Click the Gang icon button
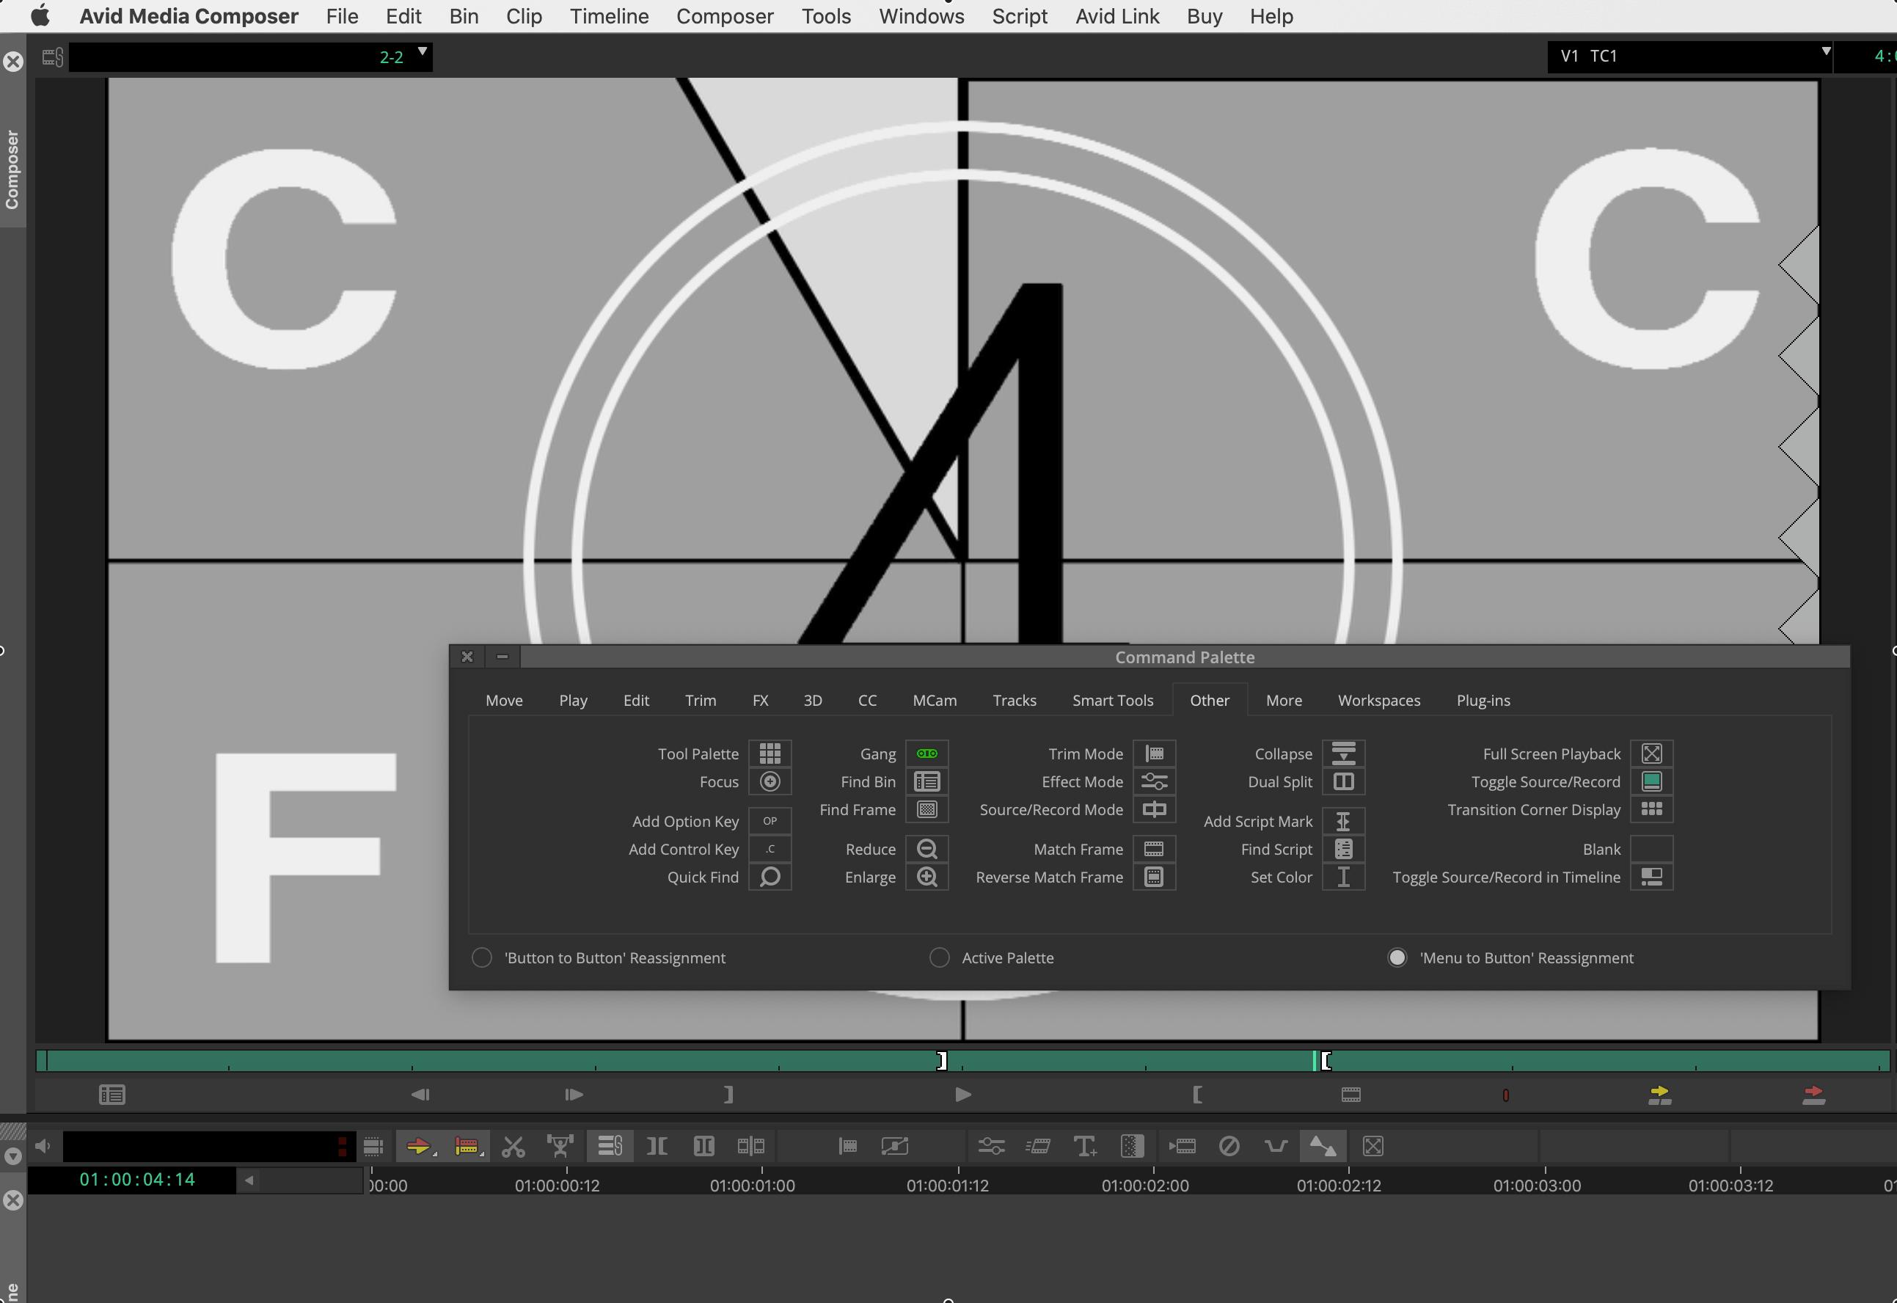The width and height of the screenshot is (1897, 1303). pyautogui.click(x=926, y=753)
